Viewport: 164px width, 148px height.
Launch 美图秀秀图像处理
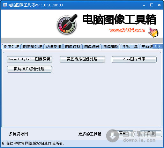click(82, 59)
